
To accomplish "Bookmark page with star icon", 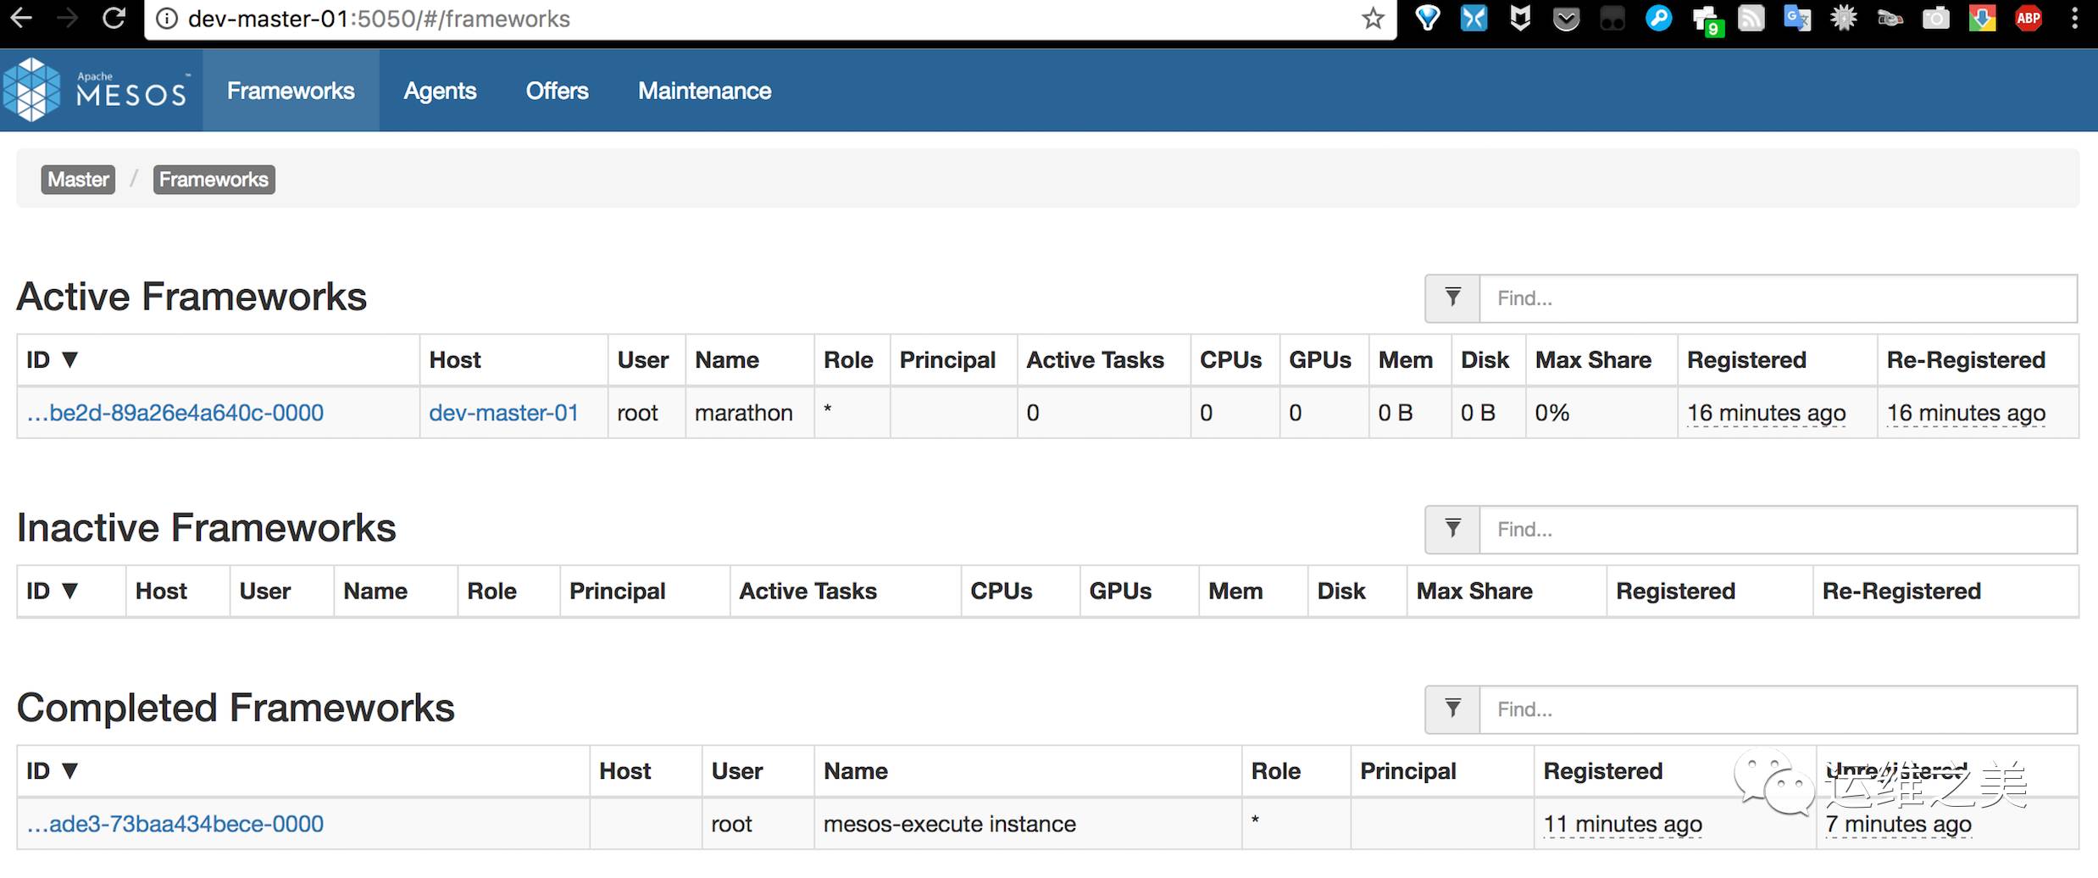I will (x=1373, y=19).
